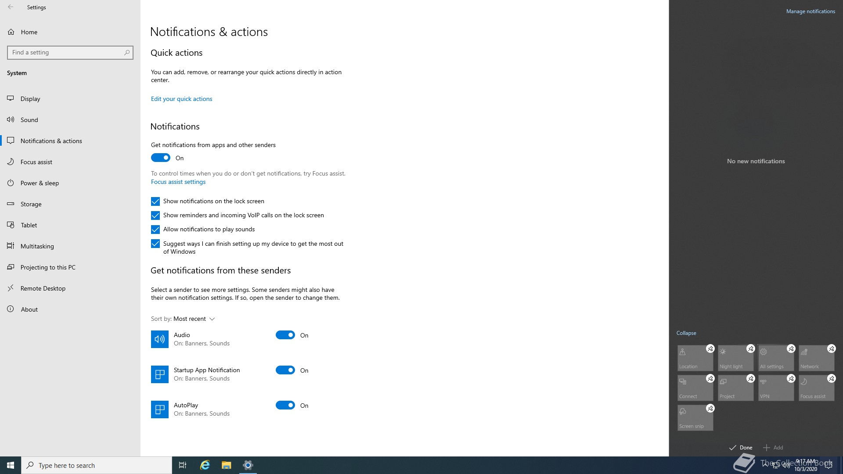
Task: Open the Audio sender speaker icon
Action: 160,339
